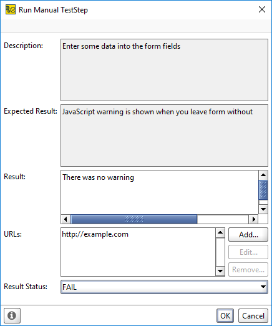Click Result horizontal scroll right arrow
Image resolution: width=272 pixels, height=326 pixels.
click(x=253, y=219)
